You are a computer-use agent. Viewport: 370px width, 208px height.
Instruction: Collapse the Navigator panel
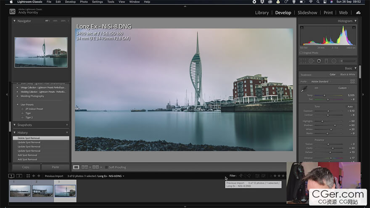point(14,21)
